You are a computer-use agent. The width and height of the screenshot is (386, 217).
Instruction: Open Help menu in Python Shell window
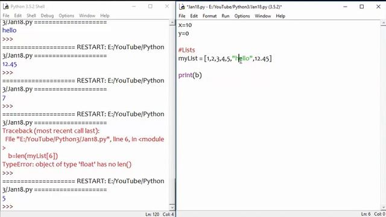click(104, 16)
